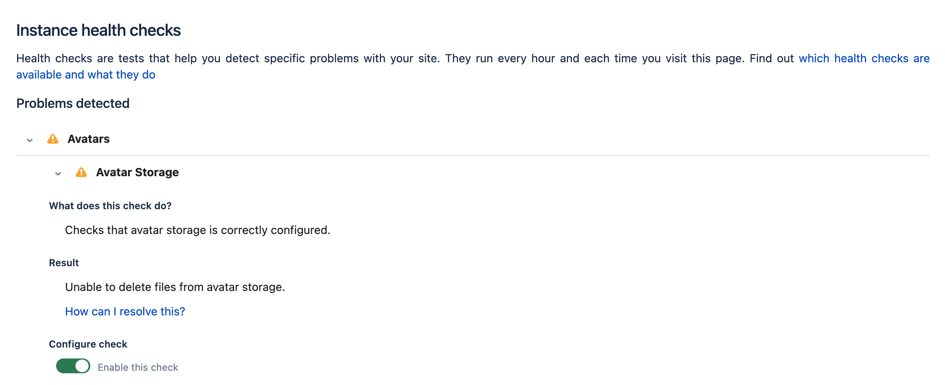945x385 pixels.
Task: Collapse the Avatars section chevron
Action: point(30,140)
